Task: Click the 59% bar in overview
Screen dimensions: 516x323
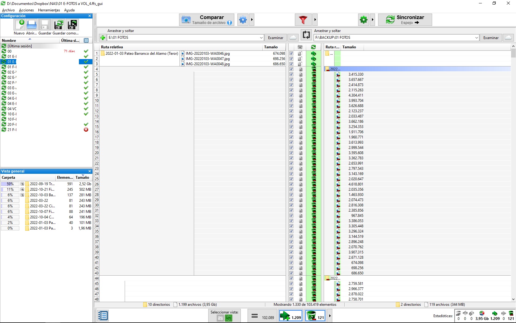Action: pos(10,184)
